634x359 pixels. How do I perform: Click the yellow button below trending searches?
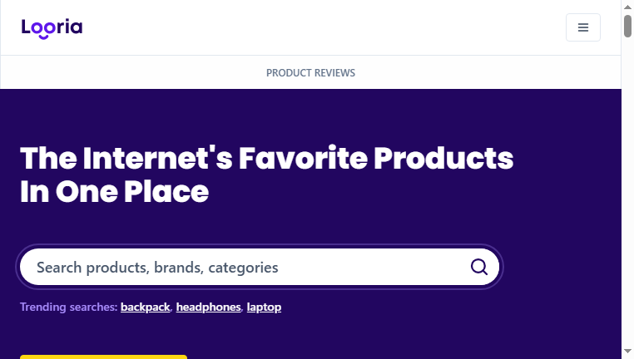pyautogui.click(x=103, y=357)
